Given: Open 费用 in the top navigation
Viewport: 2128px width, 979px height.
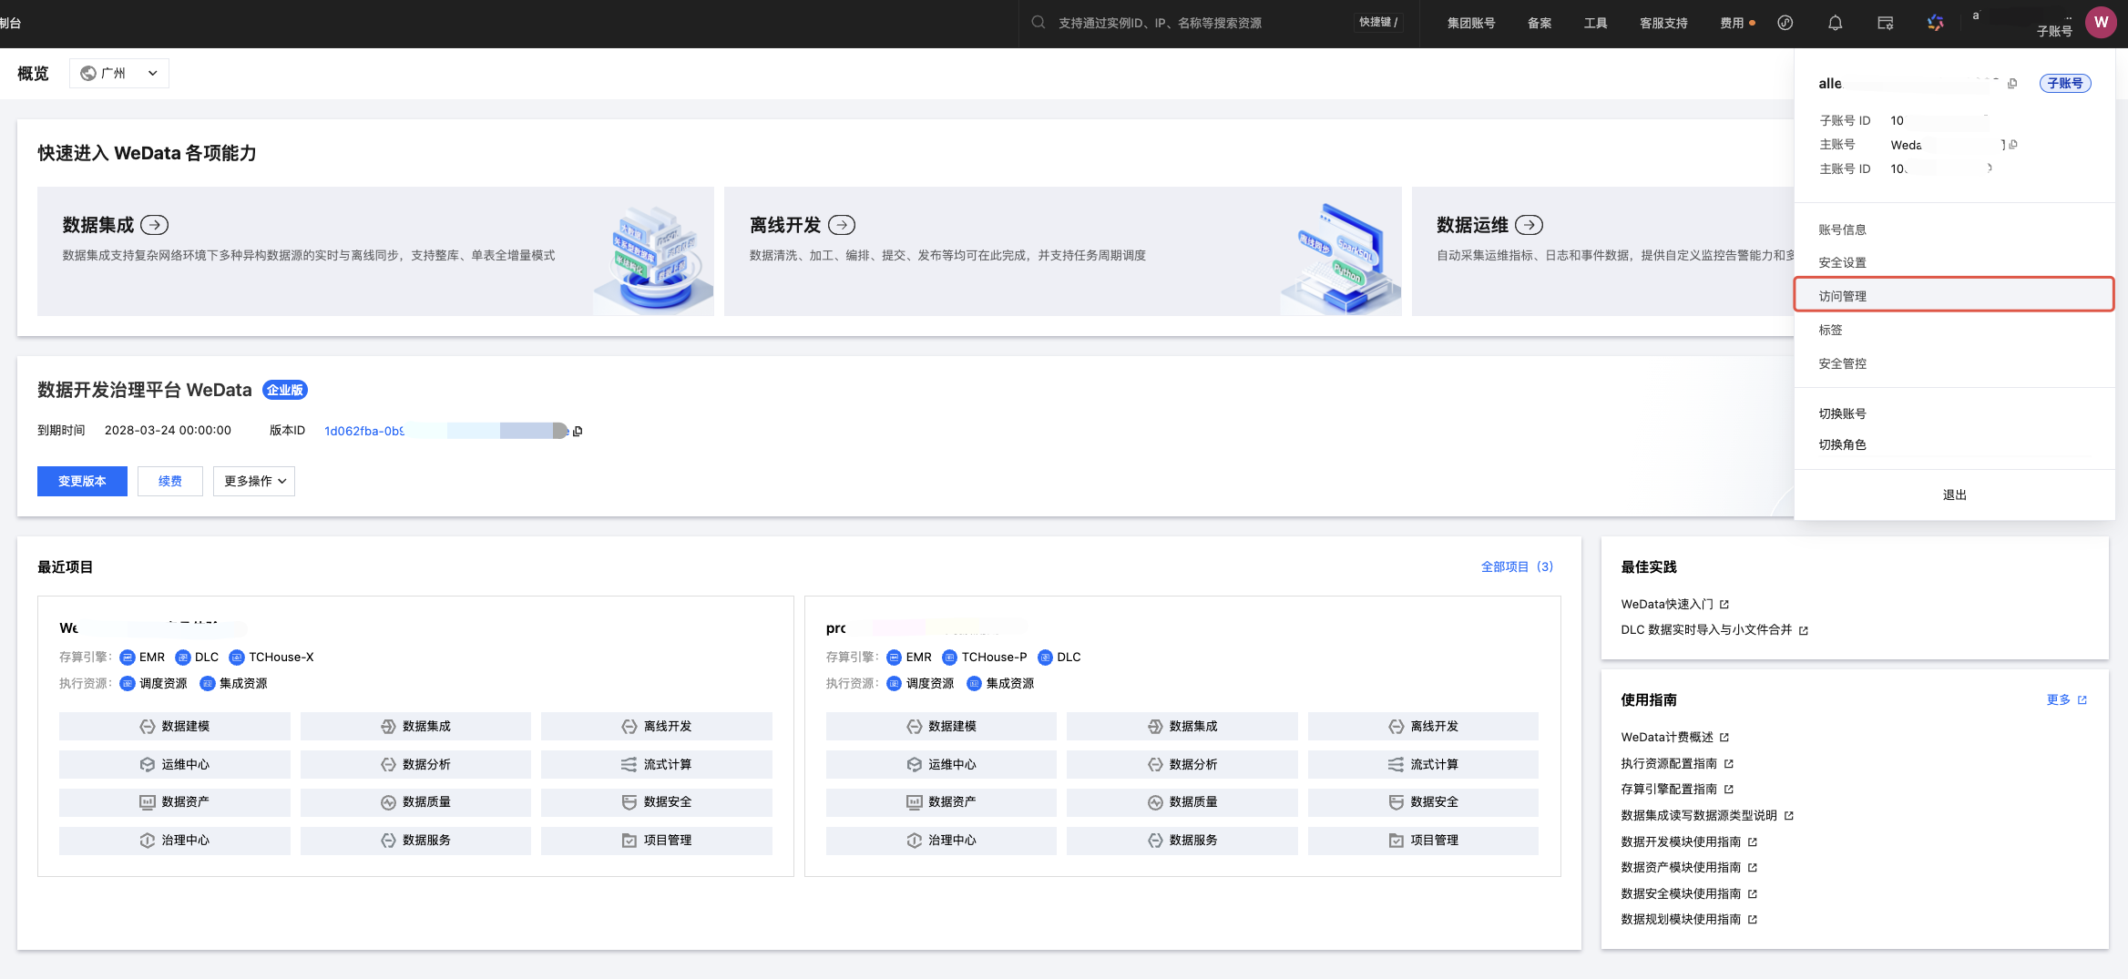Looking at the screenshot, I should point(1732,23).
